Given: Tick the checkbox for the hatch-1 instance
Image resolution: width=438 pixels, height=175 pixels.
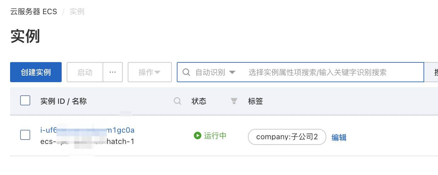Looking at the screenshot, I should click(25, 135).
